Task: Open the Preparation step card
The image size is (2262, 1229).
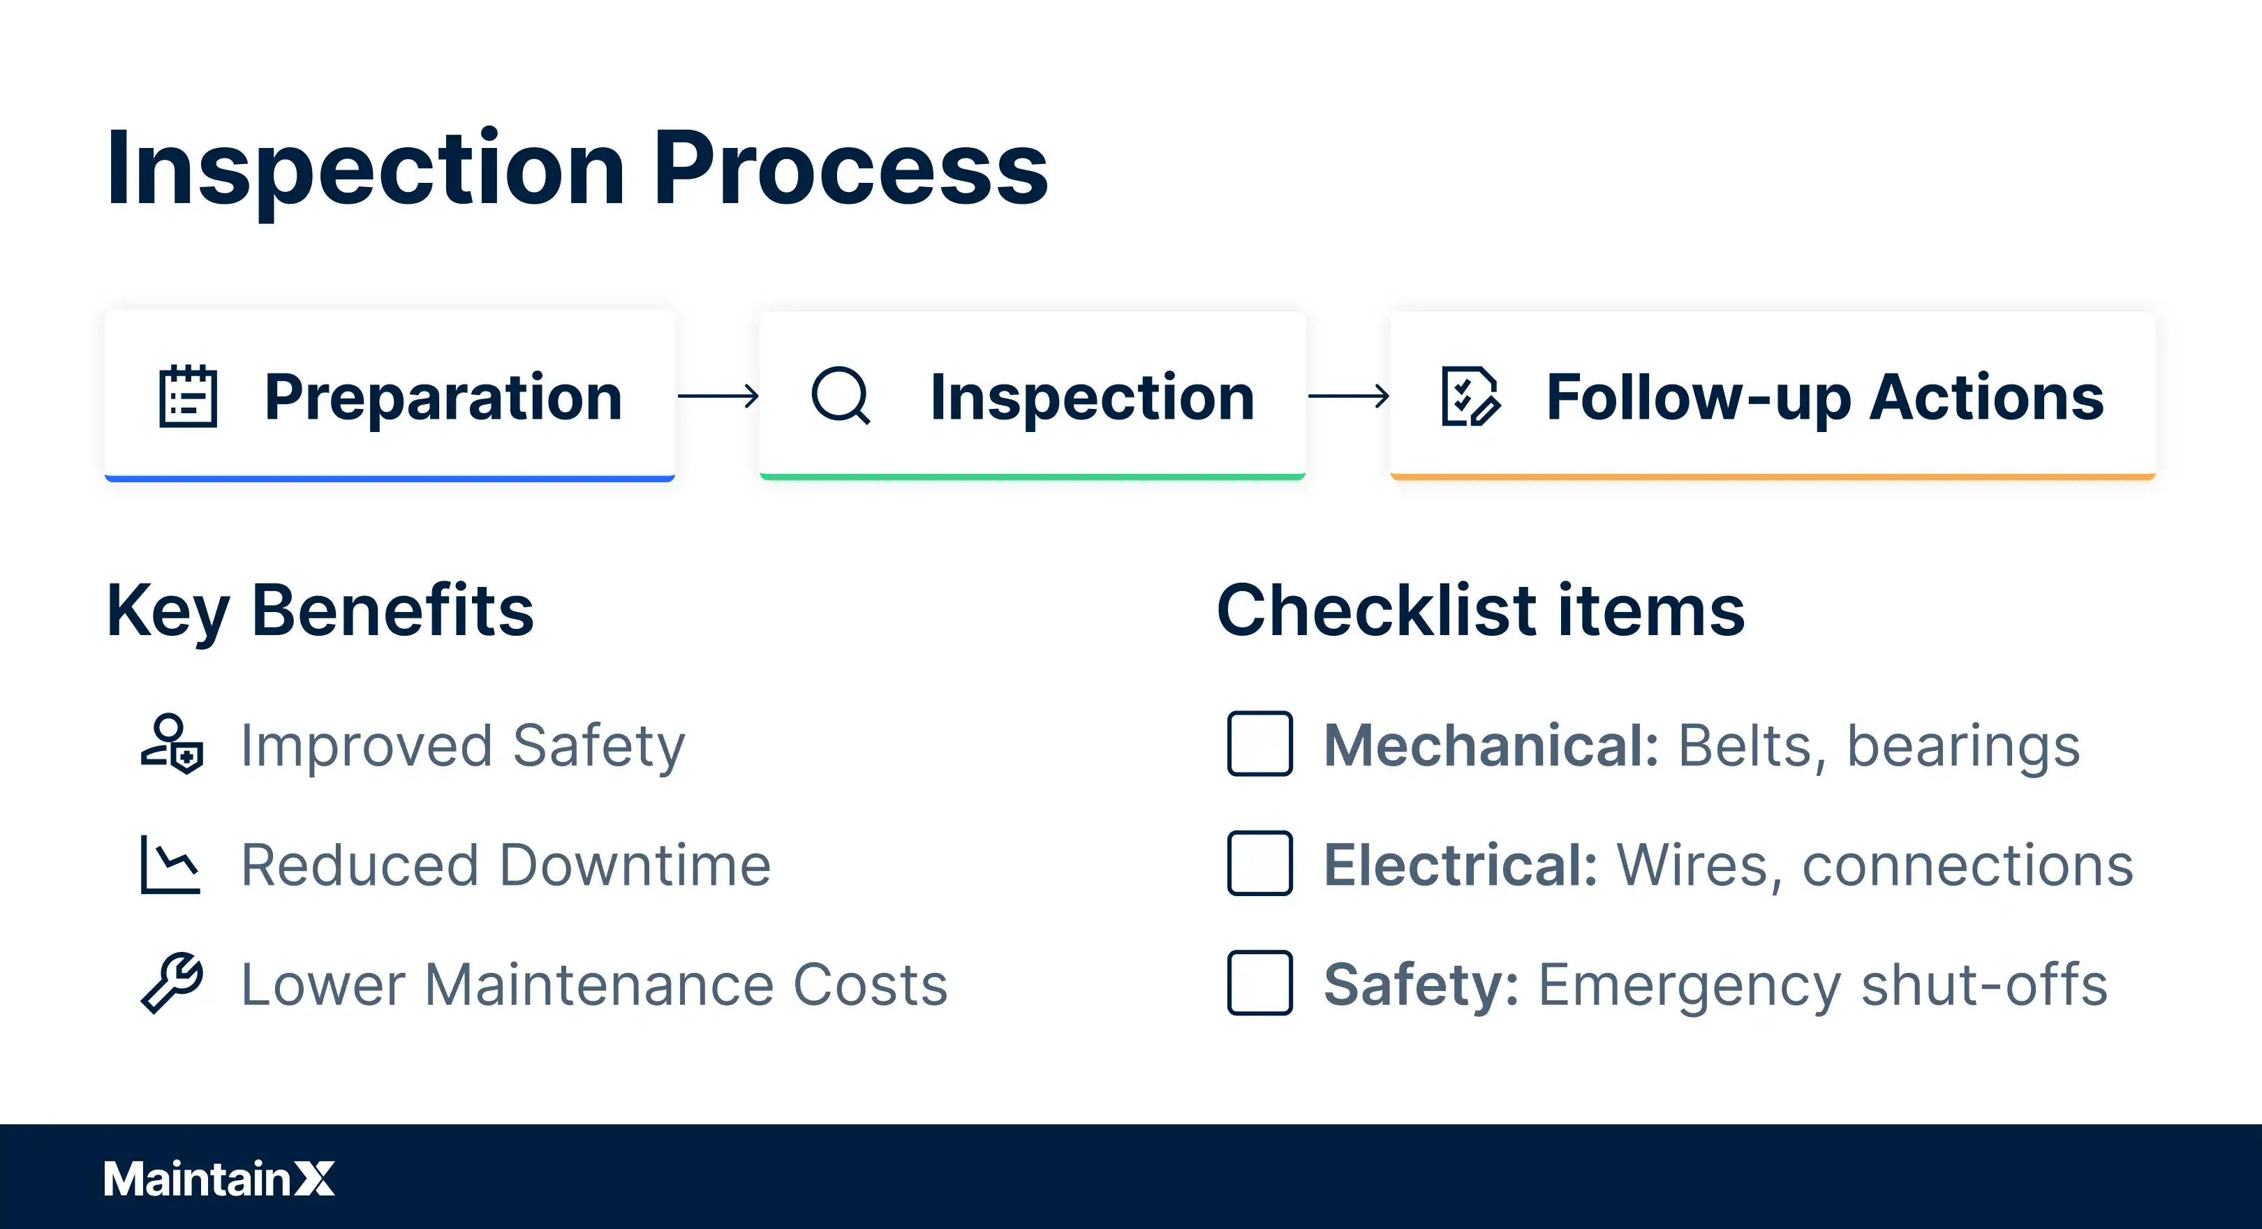Action: (x=390, y=396)
